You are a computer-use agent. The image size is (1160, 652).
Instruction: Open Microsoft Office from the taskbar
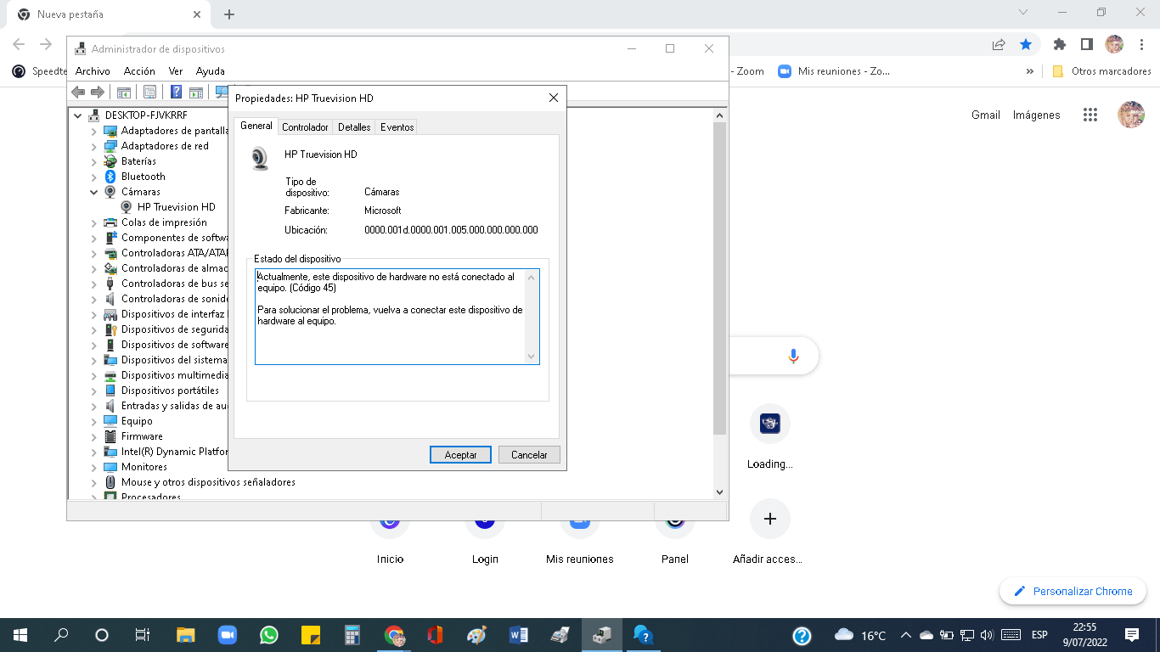(435, 635)
